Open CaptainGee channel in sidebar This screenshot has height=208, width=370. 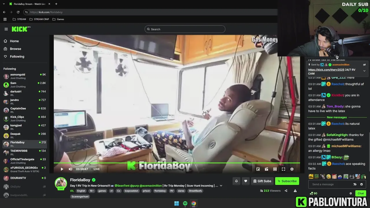pos(25,110)
